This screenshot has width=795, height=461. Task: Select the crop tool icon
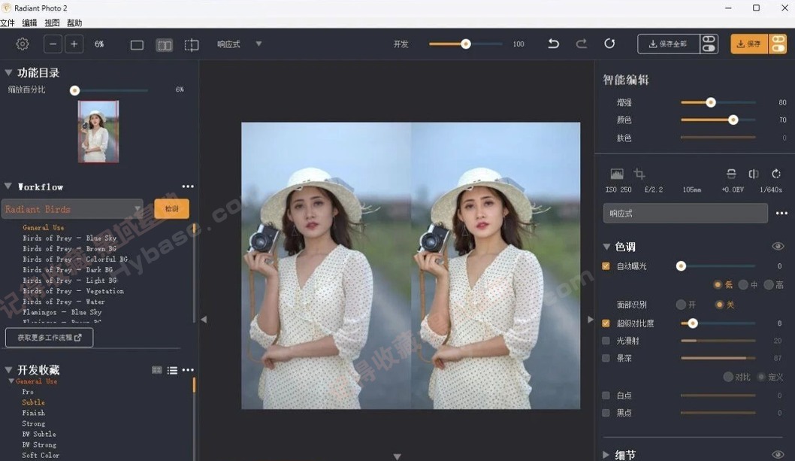(x=639, y=174)
